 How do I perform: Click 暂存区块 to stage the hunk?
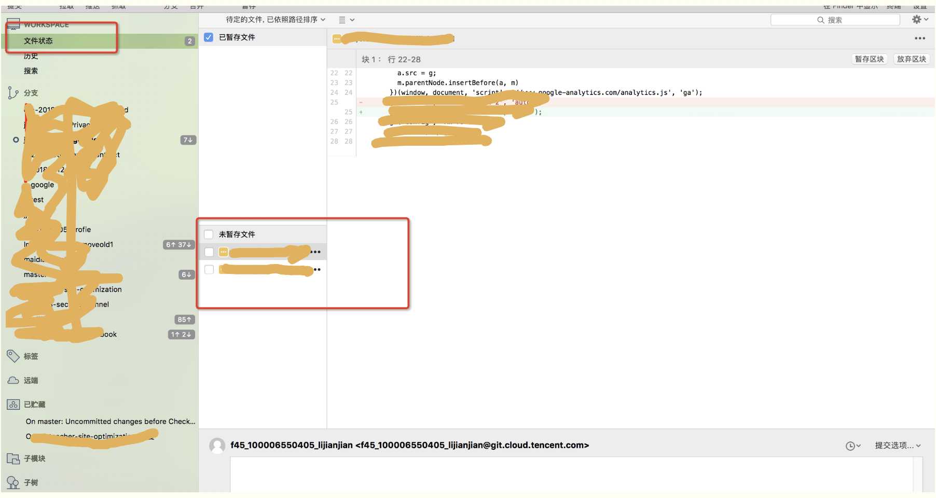point(870,59)
